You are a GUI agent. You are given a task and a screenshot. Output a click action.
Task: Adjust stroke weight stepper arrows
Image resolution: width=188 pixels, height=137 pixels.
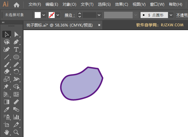tap(80, 15)
